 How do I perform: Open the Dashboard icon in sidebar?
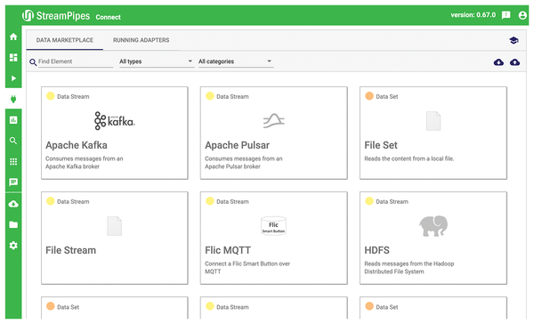tap(13, 57)
